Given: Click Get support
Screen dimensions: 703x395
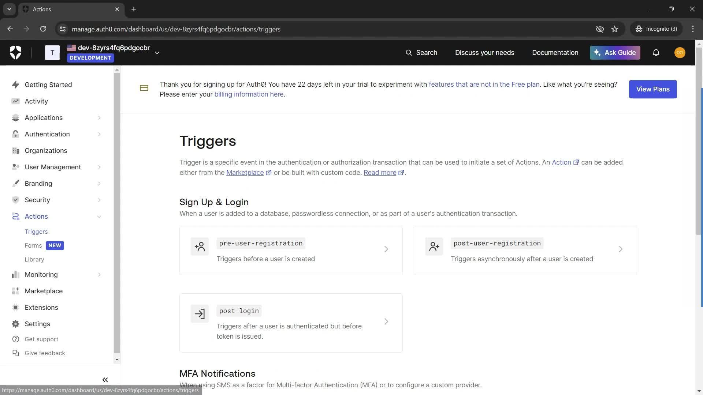Looking at the screenshot, I should tap(41, 339).
